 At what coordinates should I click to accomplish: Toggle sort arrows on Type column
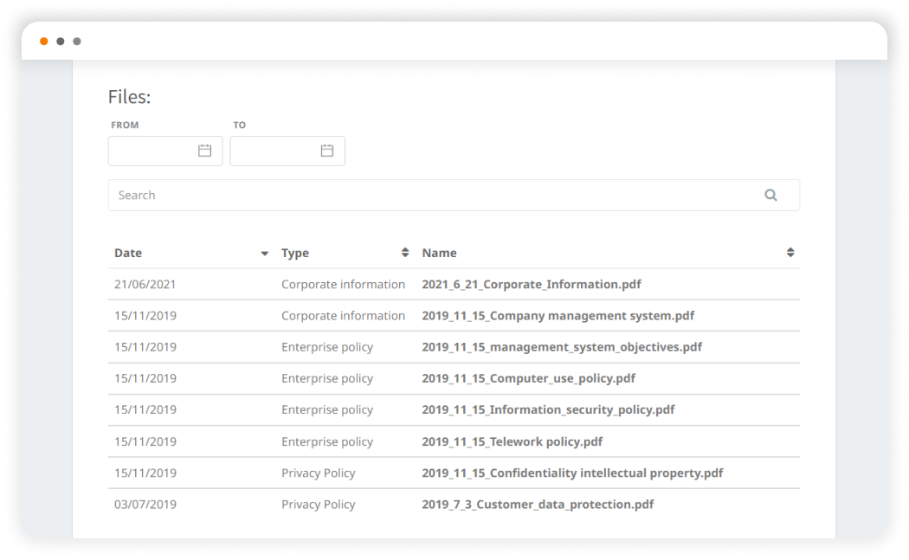tap(405, 253)
